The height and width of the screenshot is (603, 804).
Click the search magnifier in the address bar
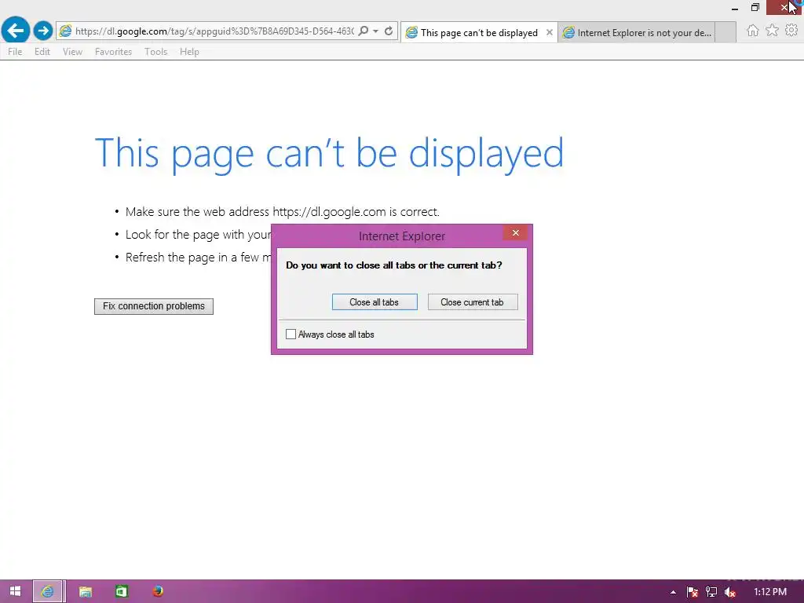coord(363,31)
